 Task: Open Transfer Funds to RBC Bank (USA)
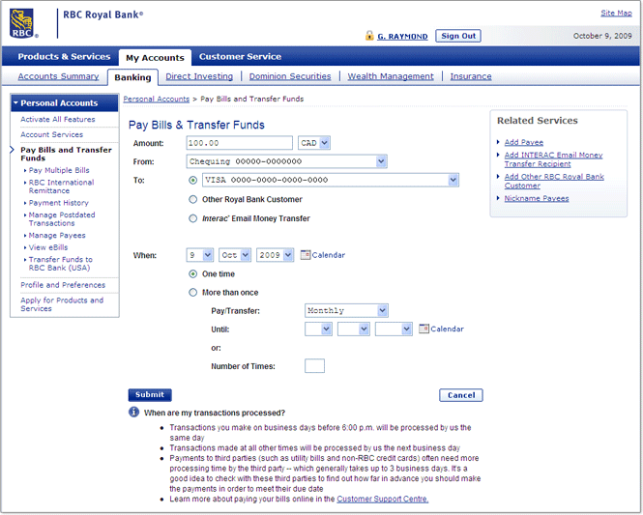[x=61, y=264]
